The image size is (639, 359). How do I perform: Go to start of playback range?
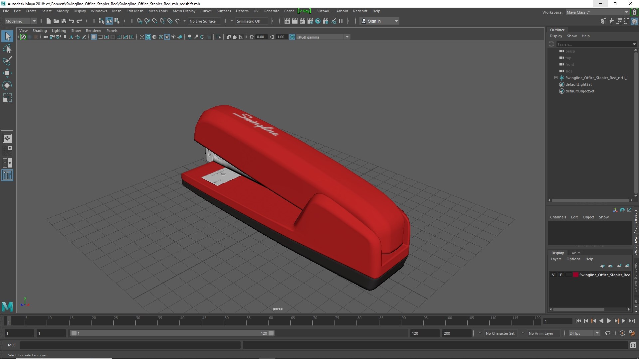[578, 321]
